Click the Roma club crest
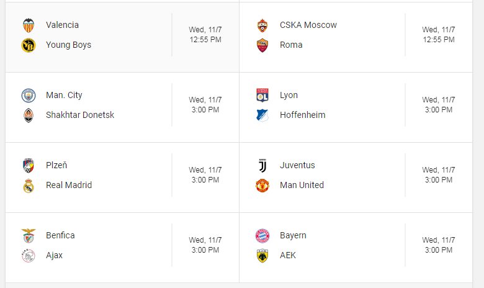The image size is (484, 288). tap(262, 45)
